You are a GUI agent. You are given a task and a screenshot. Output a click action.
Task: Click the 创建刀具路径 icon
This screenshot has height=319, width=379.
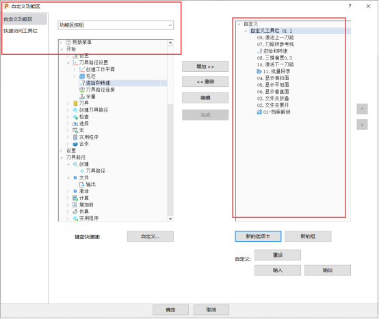[75, 110]
